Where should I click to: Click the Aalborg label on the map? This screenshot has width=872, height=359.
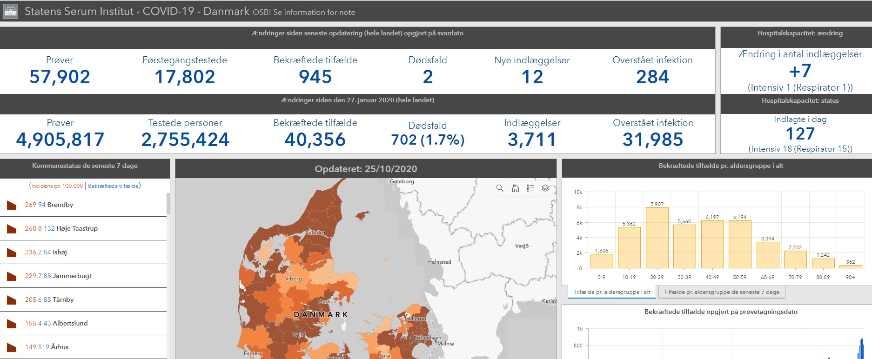[x=315, y=233]
